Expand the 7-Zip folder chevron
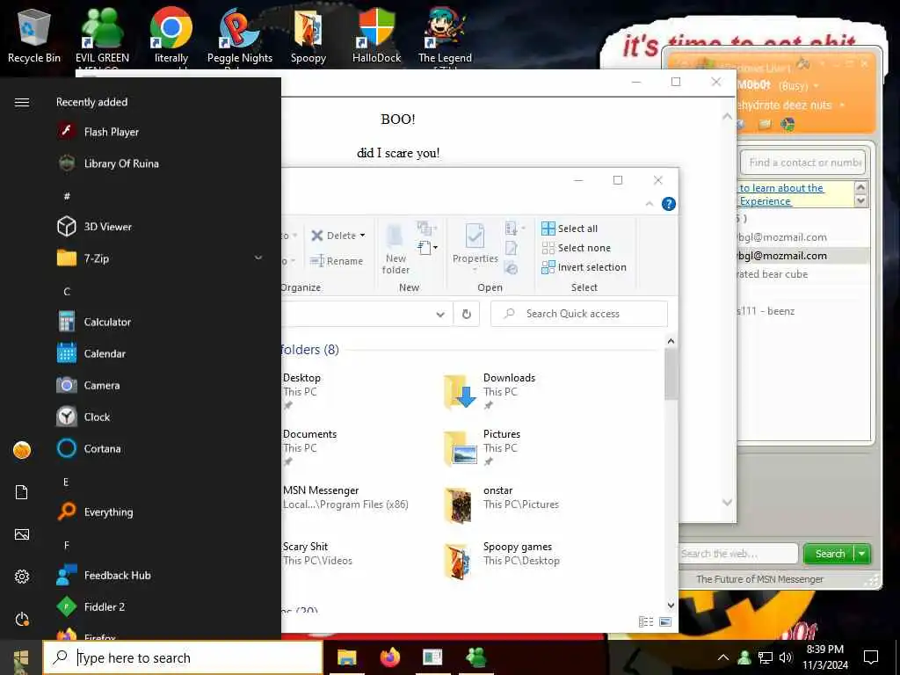900x675 pixels. tap(258, 258)
